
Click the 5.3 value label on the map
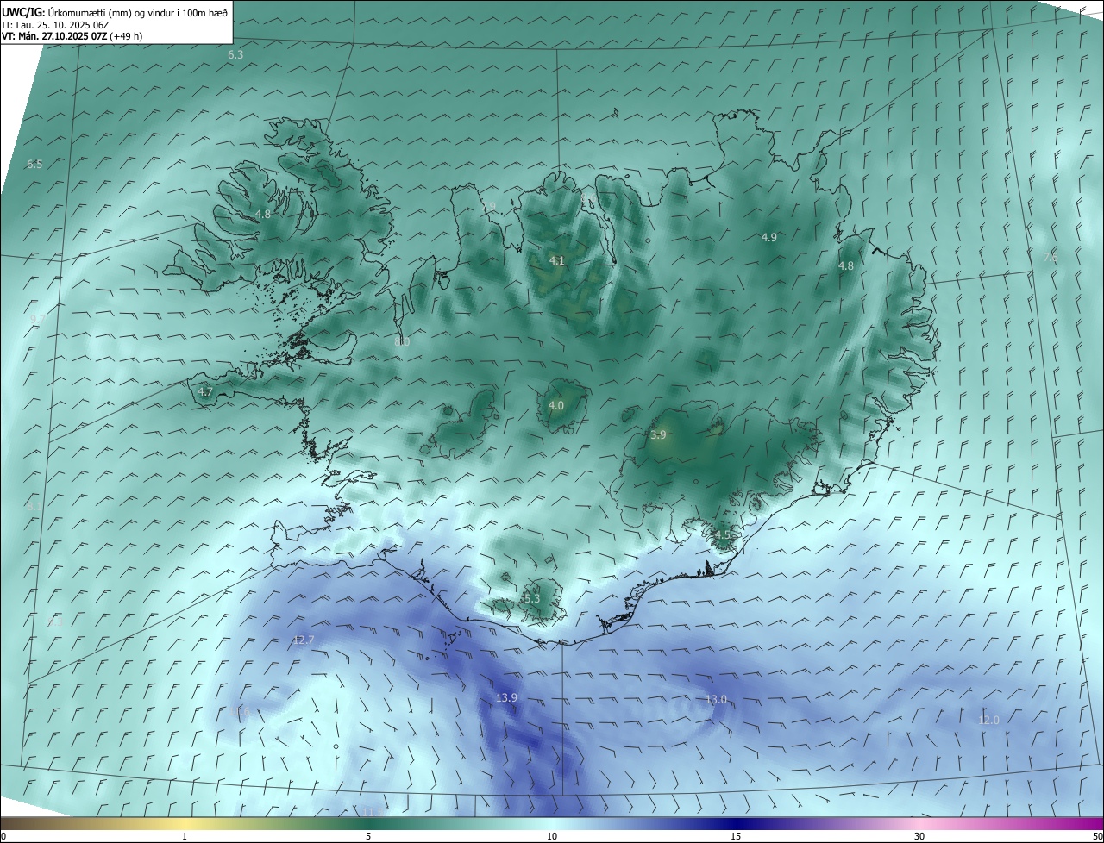[531, 598]
